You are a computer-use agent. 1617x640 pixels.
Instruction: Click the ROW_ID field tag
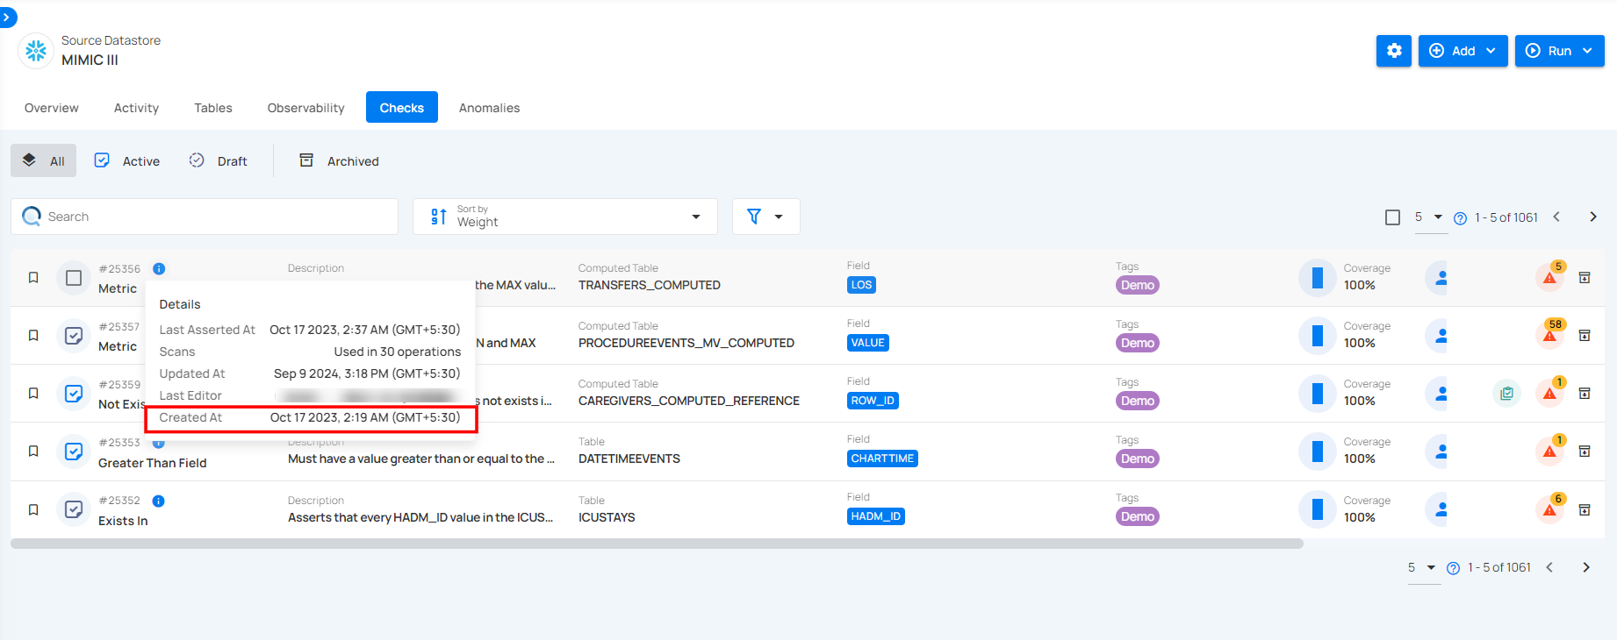[873, 401]
